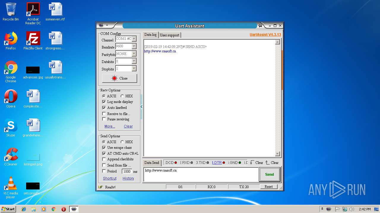The image size is (380, 213).
Task: Open Recycle Bin on the desktop
Action: [x=11, y=12]
